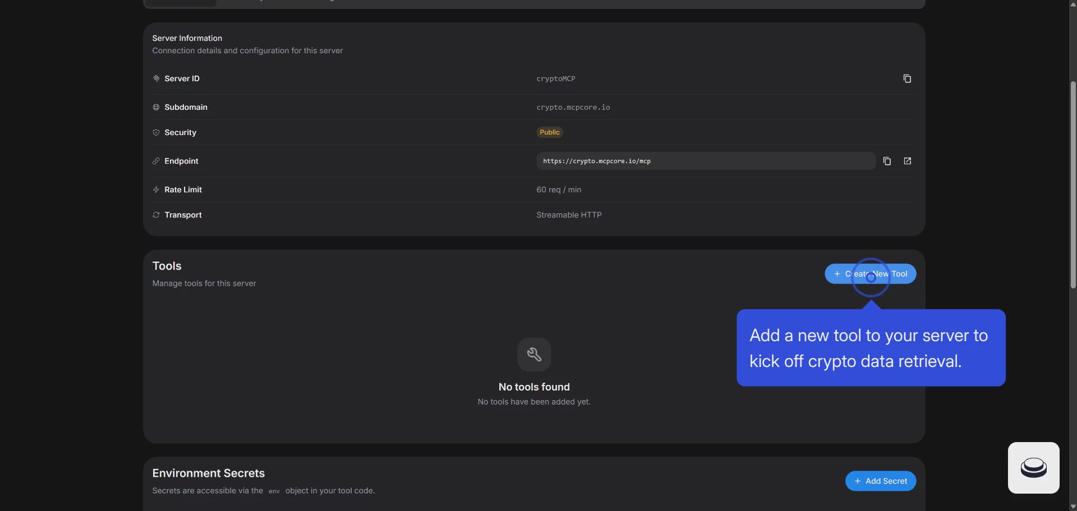Click the wrench icon above No tools found

click(x=534, y=355)
